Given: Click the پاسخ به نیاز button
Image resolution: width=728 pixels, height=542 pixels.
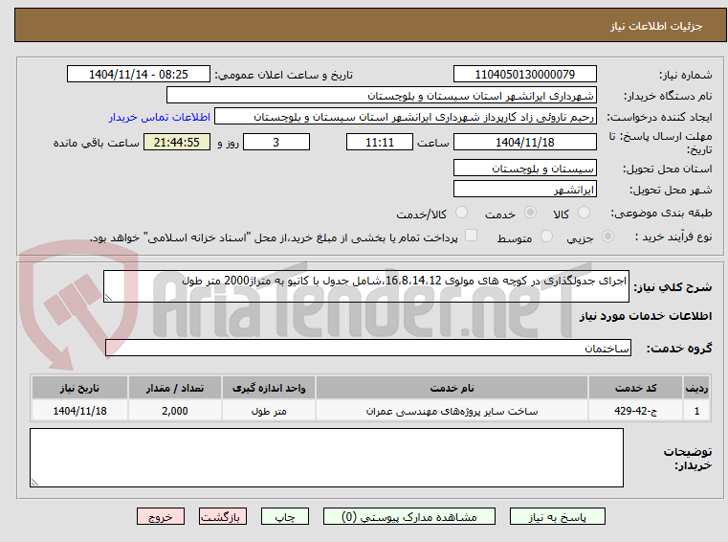Looking at the screenshot, I should pyautogui.click(x=557, y=516).
